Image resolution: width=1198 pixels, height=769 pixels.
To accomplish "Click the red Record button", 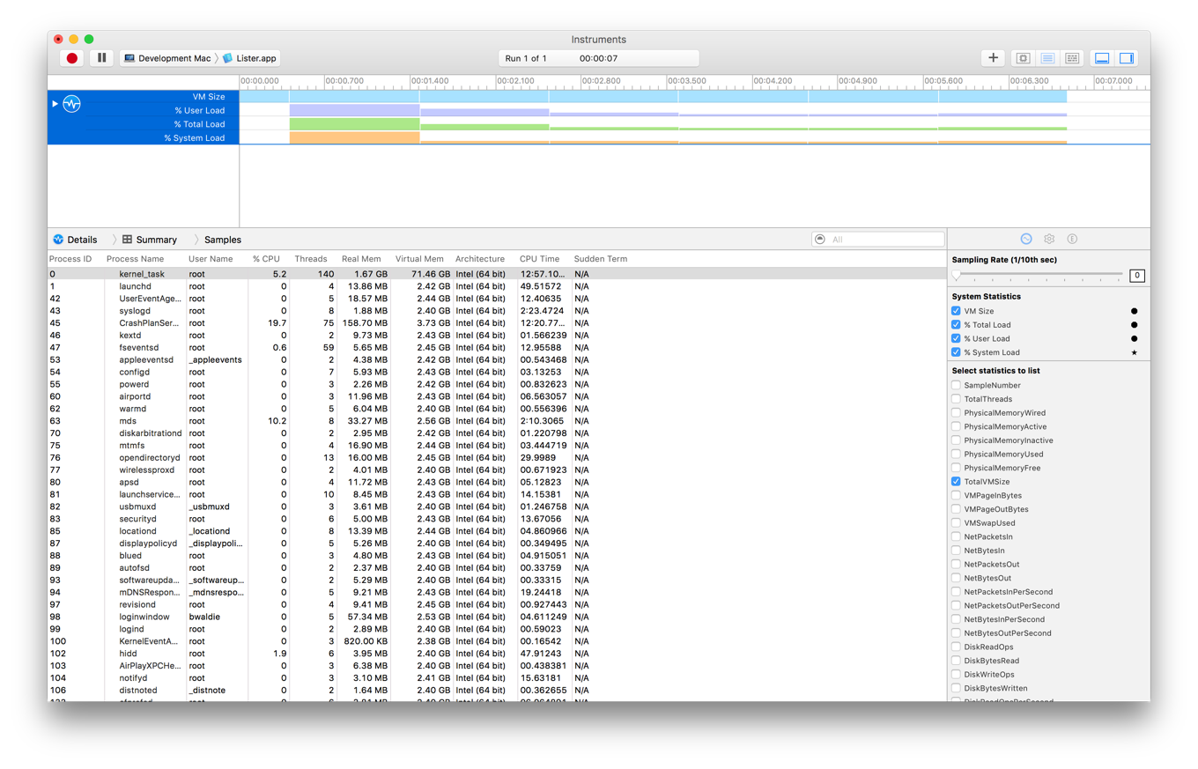I will click(x=72, y=58).
